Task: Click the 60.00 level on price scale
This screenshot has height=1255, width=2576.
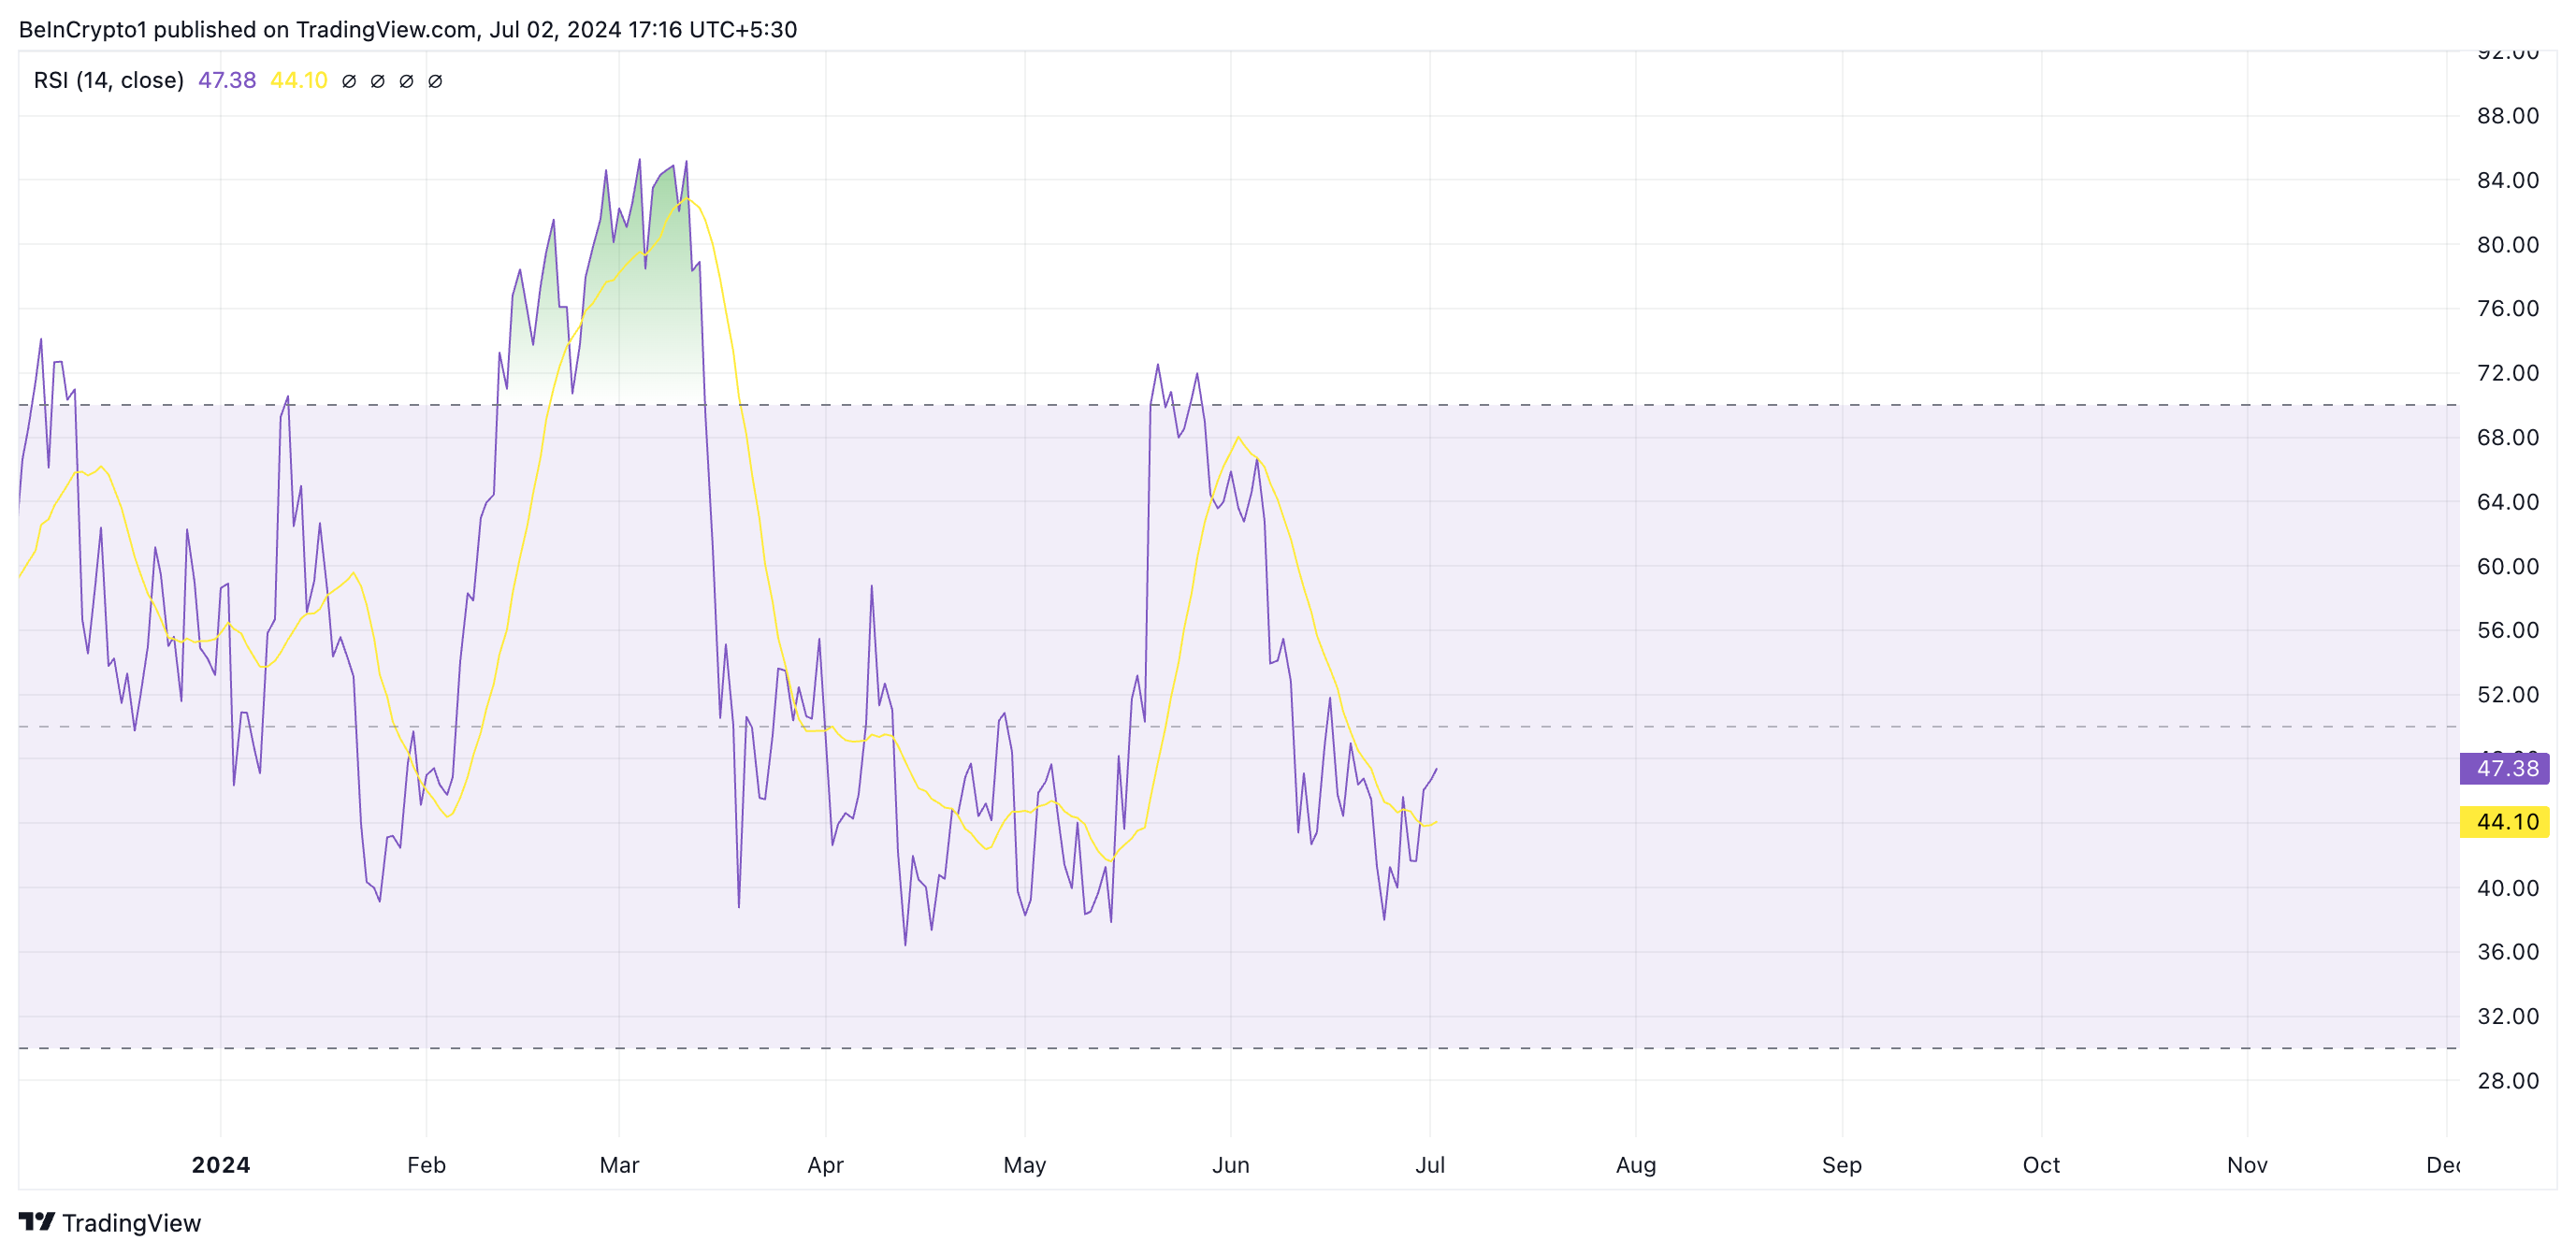Action: (x=2507, y=566)
